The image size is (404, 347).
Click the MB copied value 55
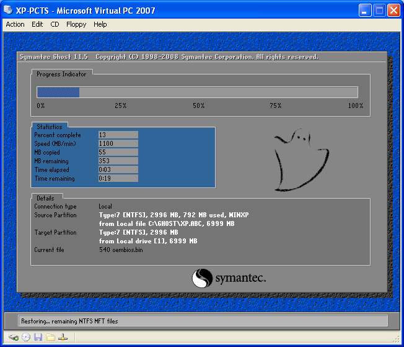[x=118, y=152]
